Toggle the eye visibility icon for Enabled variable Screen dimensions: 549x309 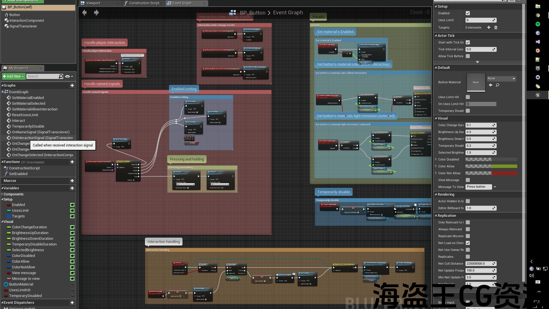tap(72, 205)
